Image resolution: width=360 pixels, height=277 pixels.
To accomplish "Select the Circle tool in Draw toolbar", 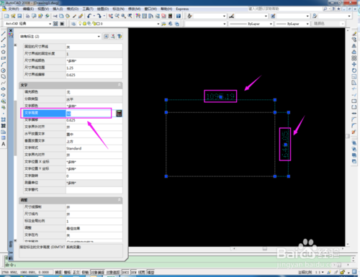I will click(4, 71).
